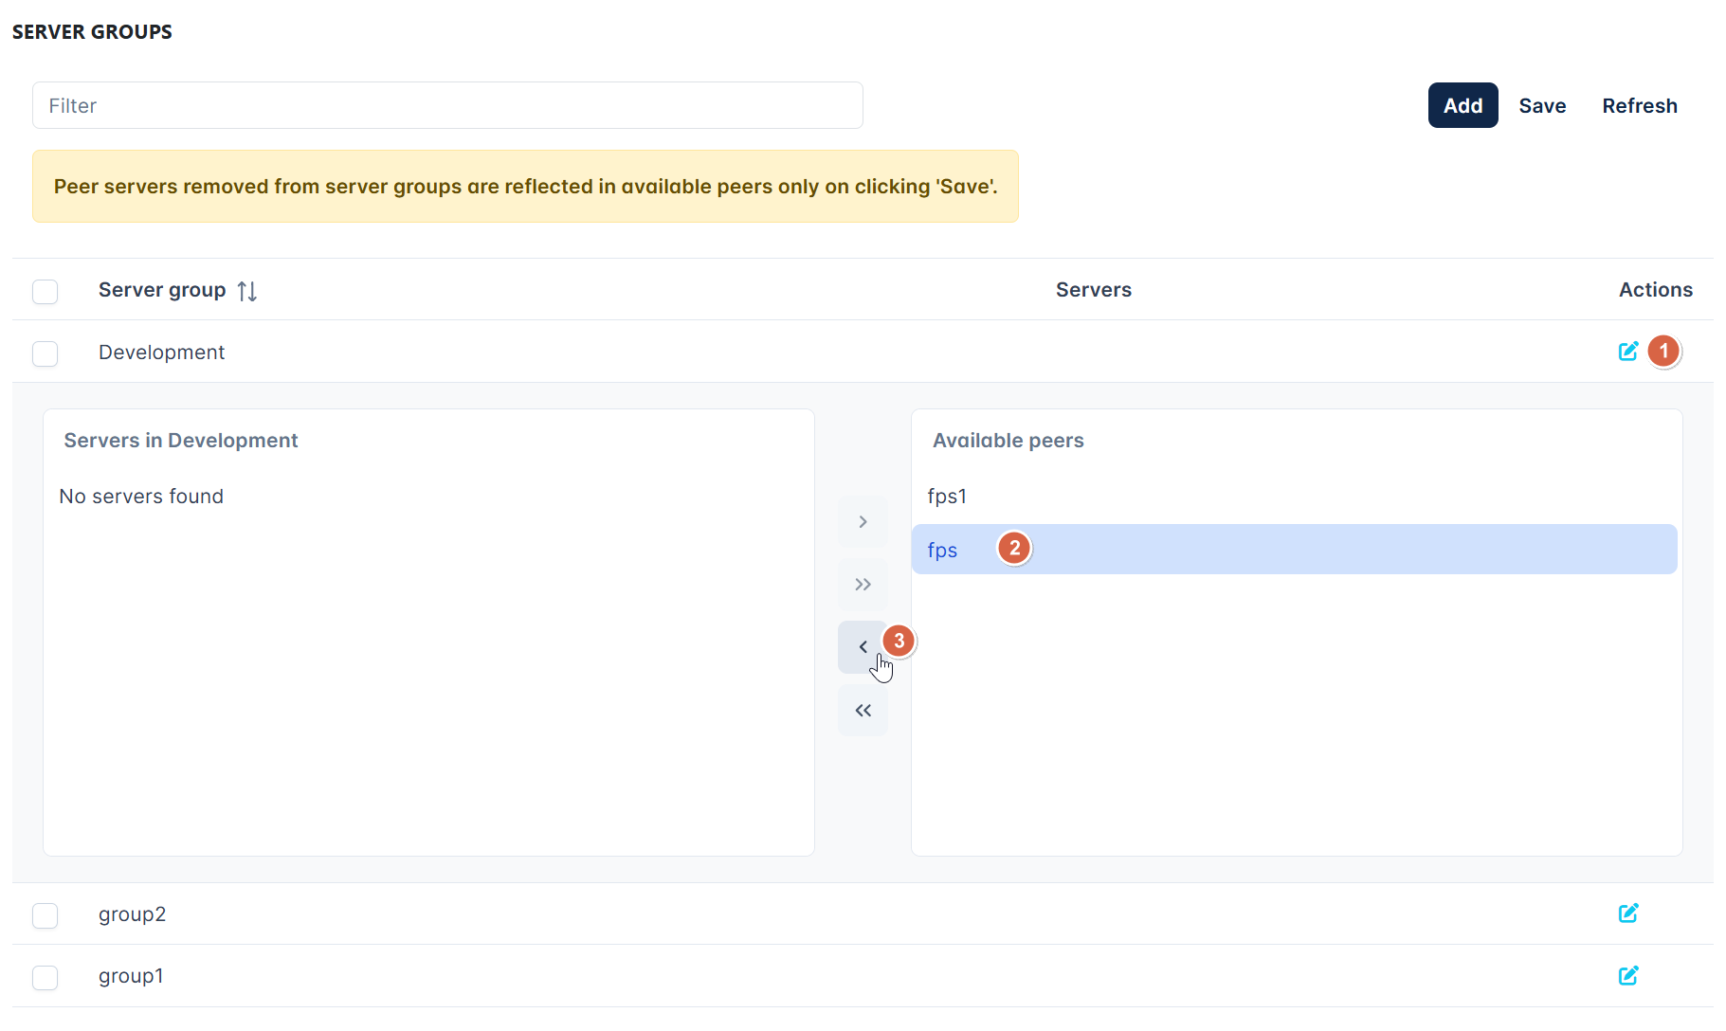Image resolution: width=1726 pixels, height=1031 pixels.
Task: Click the edit icon for group2
Action: tap(1627, 913)
